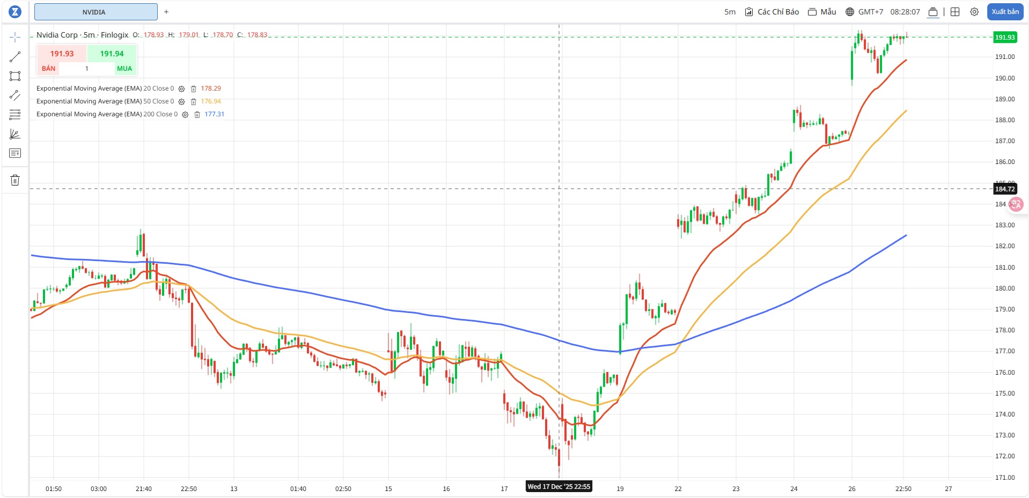Click the trash icon to delete drawings
Screen dimensions: 1029x498
pyautogui.click(x=15, y=180)
